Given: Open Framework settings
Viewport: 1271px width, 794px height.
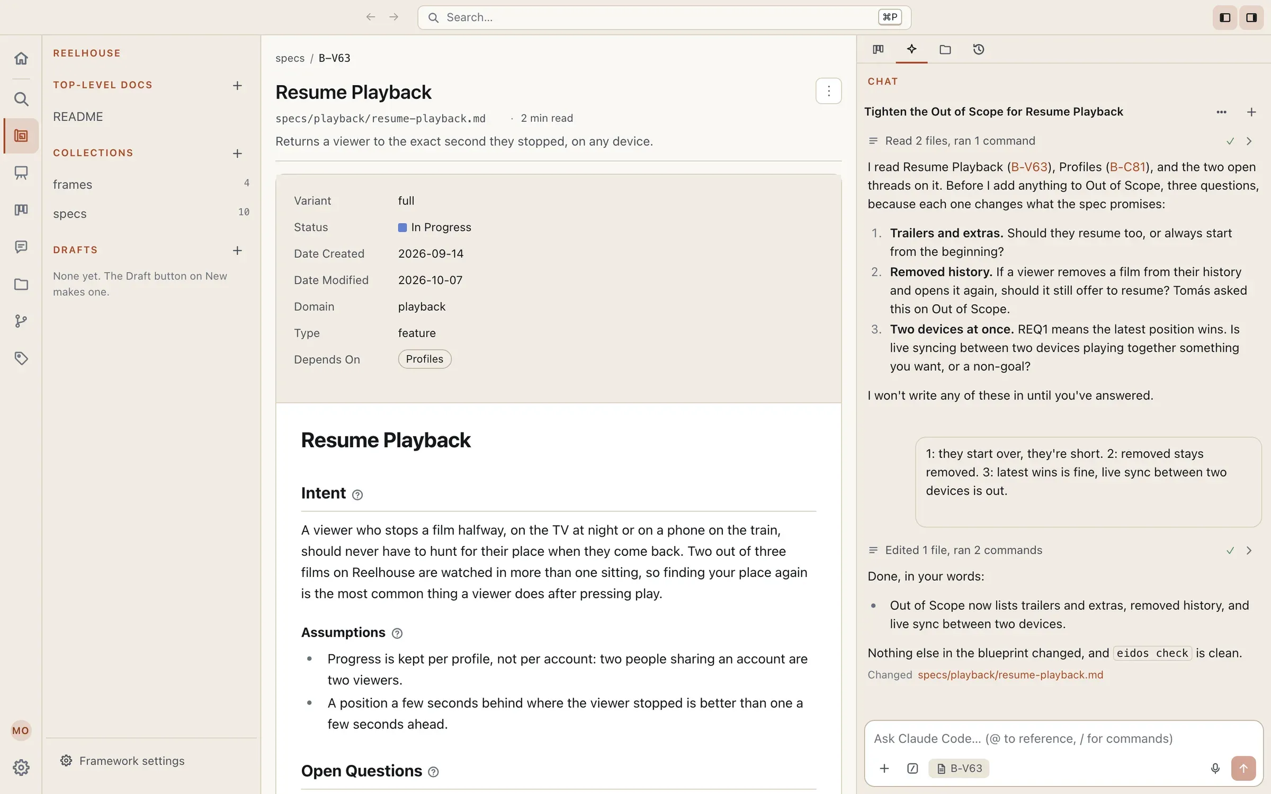Looking at the screenshot, I should pyautogui.click(x=123, y=761).
